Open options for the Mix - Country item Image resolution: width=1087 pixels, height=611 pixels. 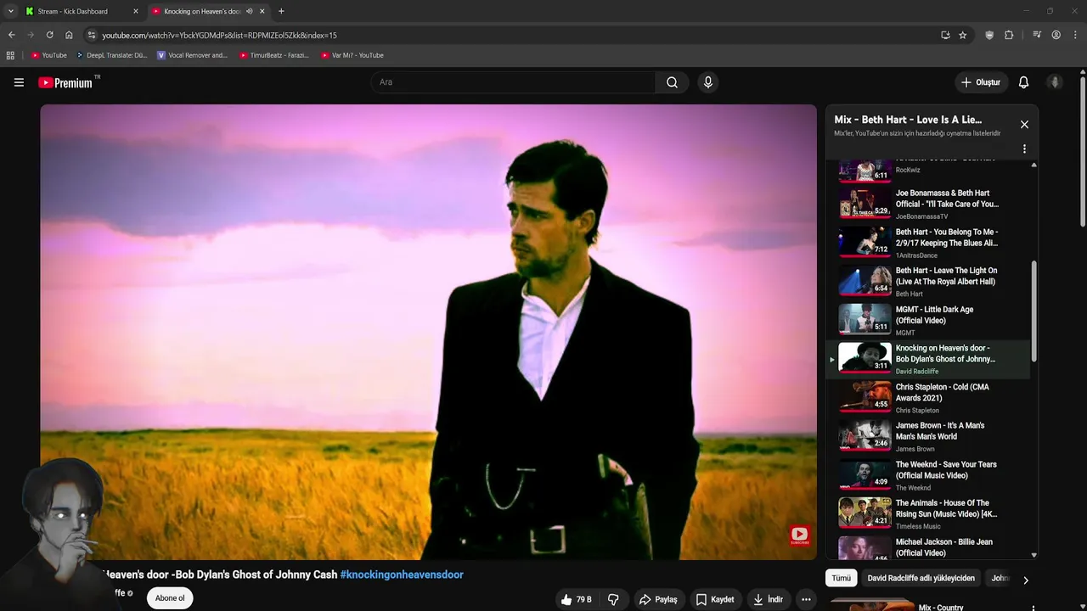click(1033, 608)
